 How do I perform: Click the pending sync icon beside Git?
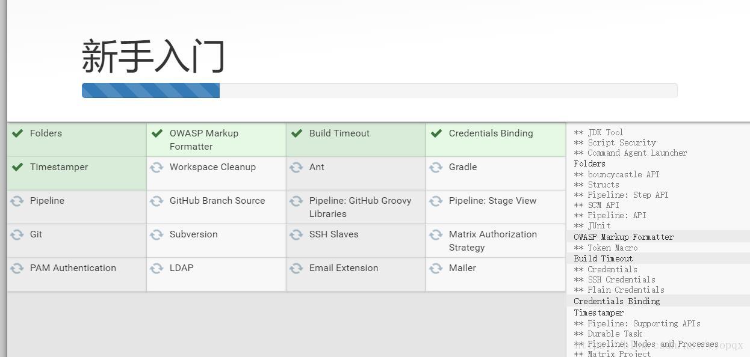click(17, 234)
